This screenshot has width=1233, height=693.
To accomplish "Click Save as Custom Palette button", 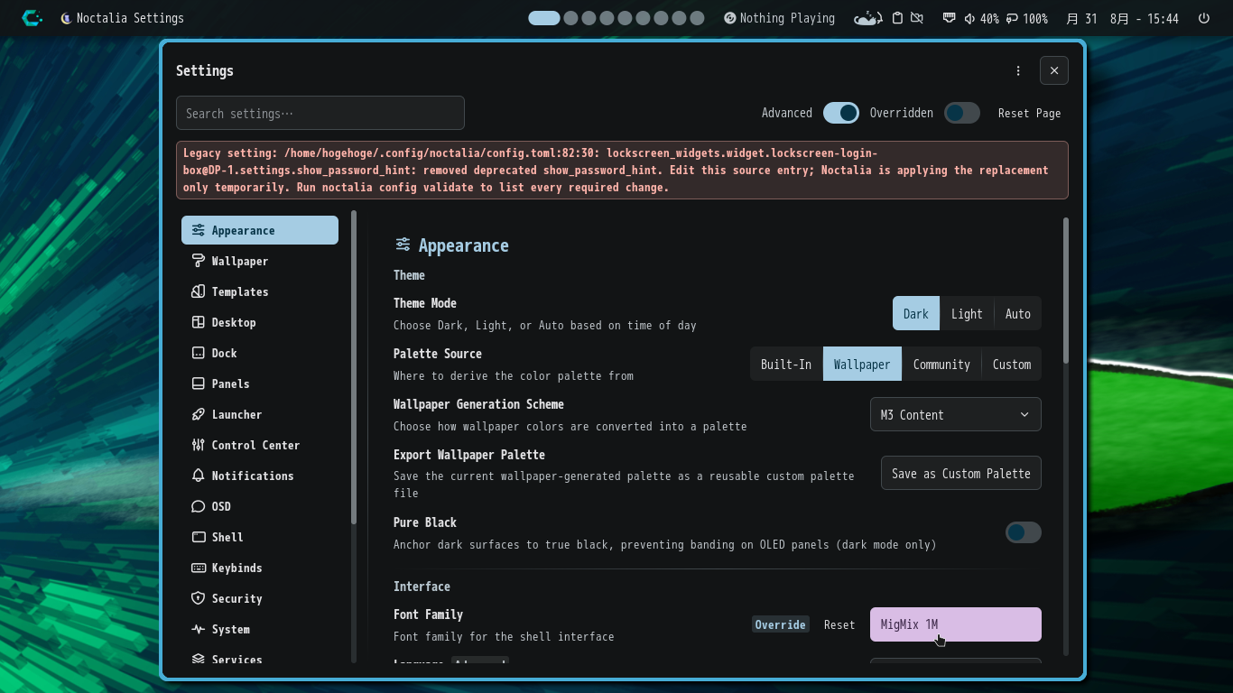I will (961, 474).
